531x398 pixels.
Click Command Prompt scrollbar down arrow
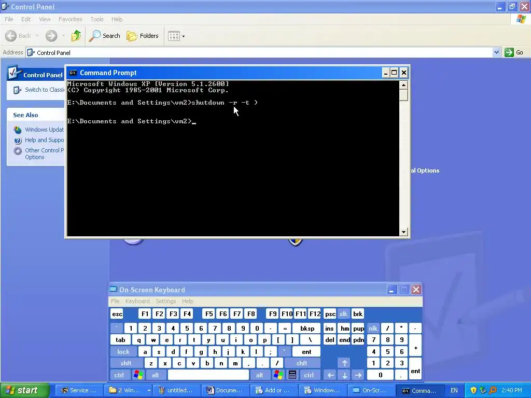403,232
